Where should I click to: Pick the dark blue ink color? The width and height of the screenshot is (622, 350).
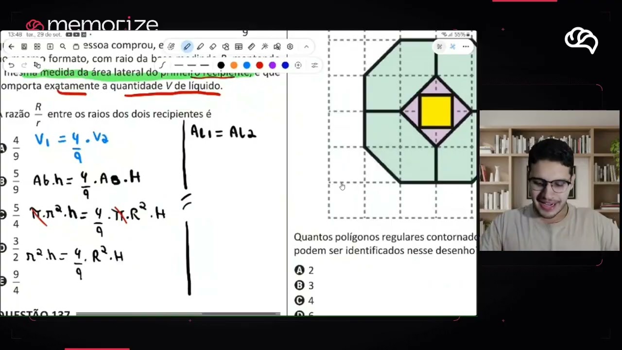point(285,65)
